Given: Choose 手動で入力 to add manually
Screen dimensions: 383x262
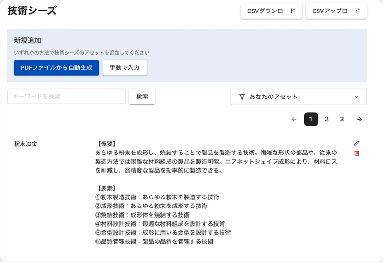Looking at the screenshot, I should 124,67.
